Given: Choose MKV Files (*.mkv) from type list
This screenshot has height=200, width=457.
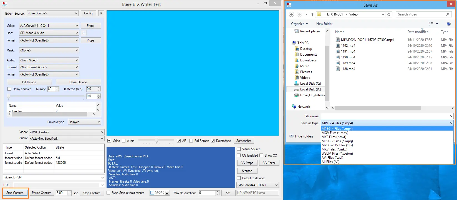Looking at the screenshot, I should point(334,149).
